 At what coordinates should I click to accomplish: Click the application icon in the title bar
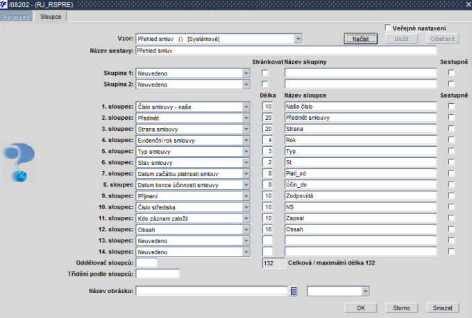3,4
